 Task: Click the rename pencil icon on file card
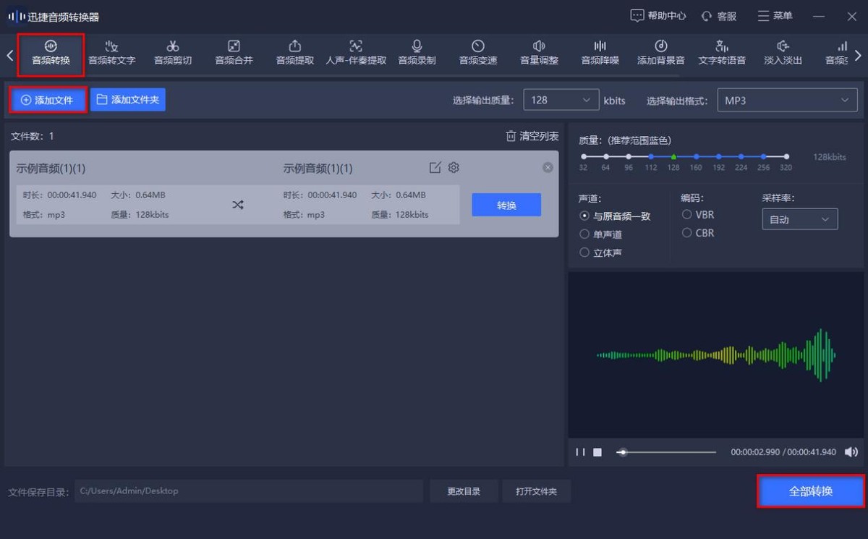click(435, 167)
